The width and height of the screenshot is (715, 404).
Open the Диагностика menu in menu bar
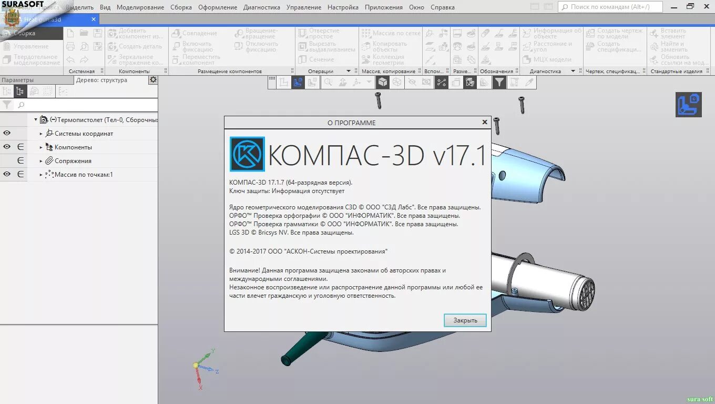coord(262,7)
